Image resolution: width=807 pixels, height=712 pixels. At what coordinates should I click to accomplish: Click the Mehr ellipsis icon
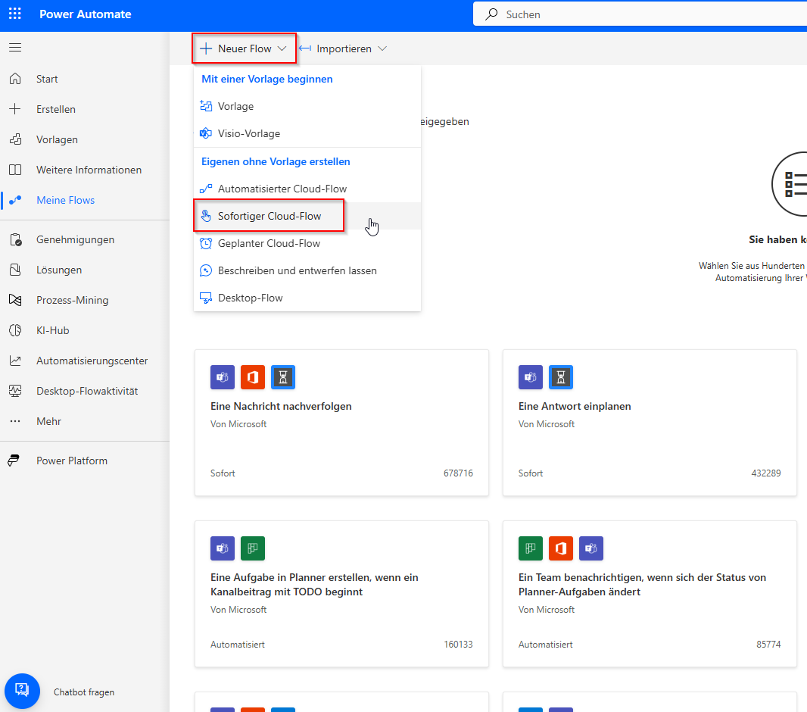15,421
